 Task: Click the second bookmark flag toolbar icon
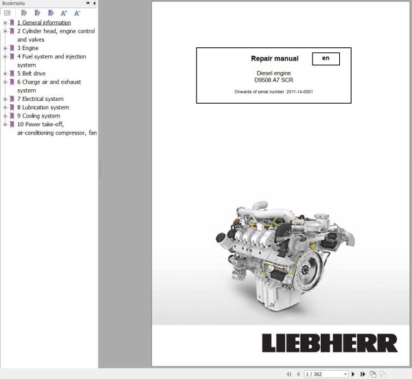37,13
